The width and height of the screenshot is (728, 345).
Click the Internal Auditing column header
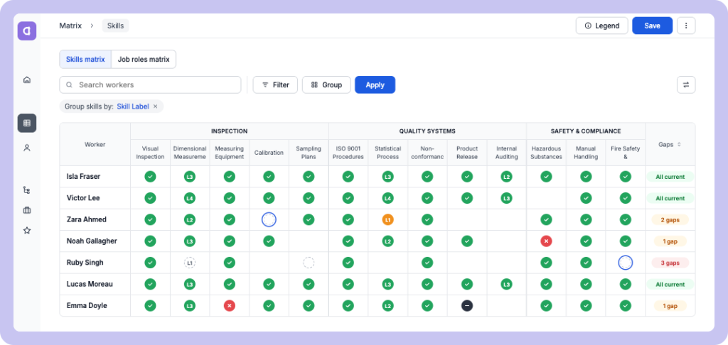[506, 153]
